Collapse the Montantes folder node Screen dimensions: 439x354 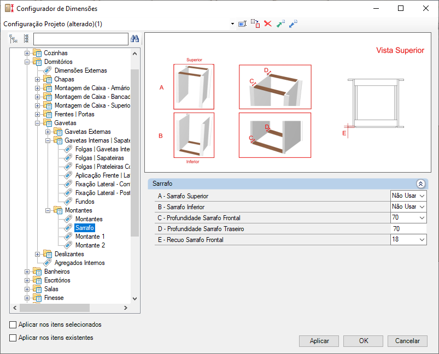(x=48, y=210)
